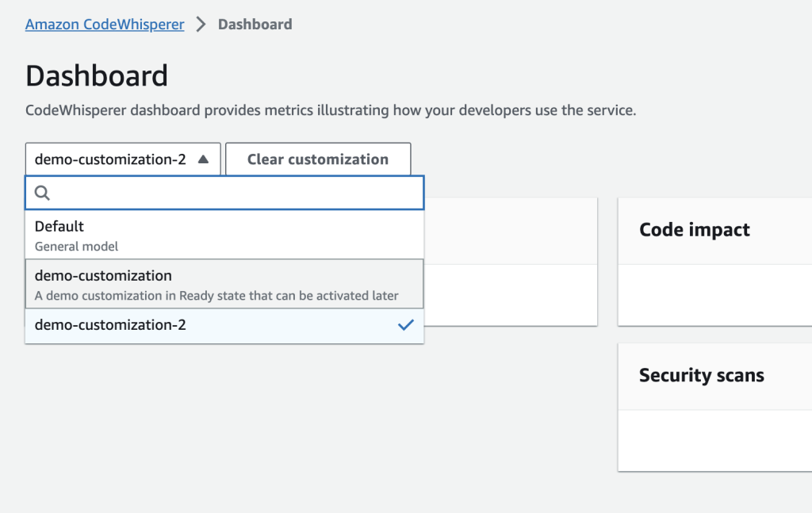Collapse the dropdown using the triangle arrow
The height and width of the screenshot is (513, 812).
tap(203, 159)
